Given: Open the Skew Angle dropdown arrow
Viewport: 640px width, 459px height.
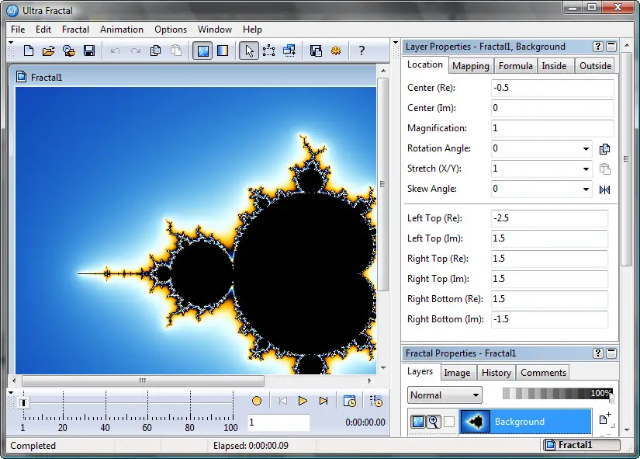Looking at the screenshot, I should pyautogui.click(x=585, y=189).
